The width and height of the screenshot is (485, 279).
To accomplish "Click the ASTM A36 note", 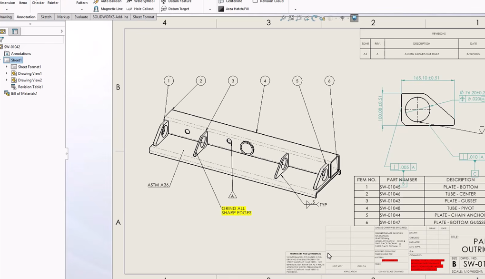I will [x=158, y=185].
